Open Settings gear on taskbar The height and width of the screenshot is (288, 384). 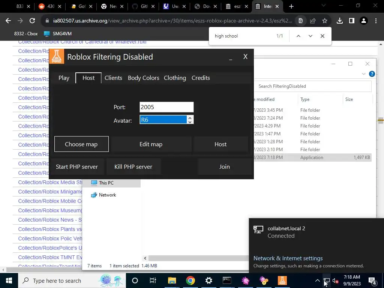coord(208,280)
